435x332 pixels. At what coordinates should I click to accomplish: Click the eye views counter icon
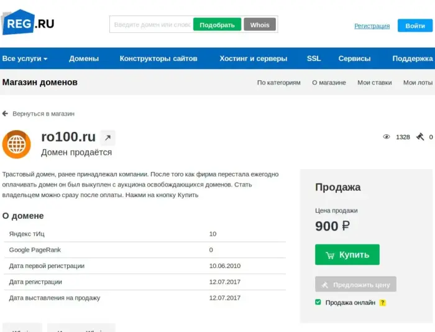386,137
